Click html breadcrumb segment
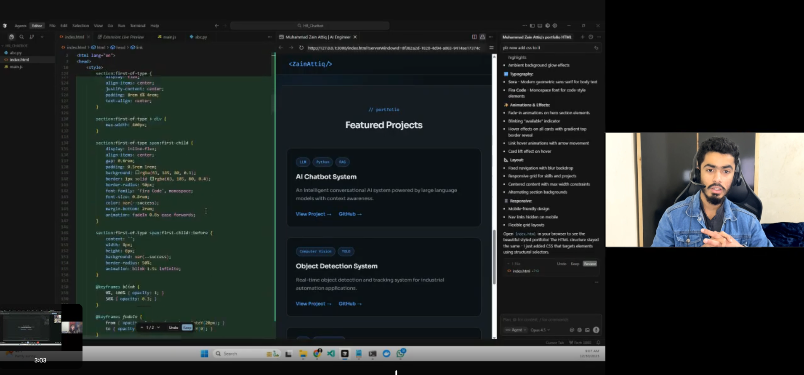Image resolution: width=804 pixels, height=375 pixels. point(101,48)
